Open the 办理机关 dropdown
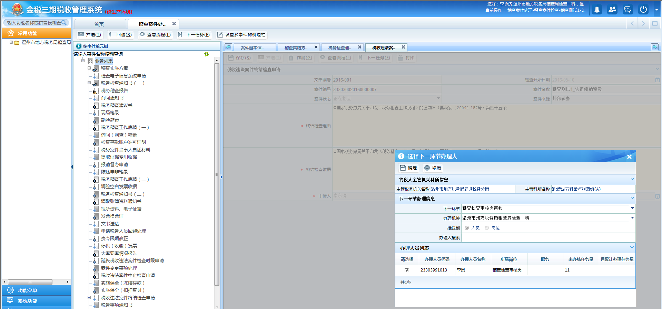The image size is (662, 309). [632, 218]
